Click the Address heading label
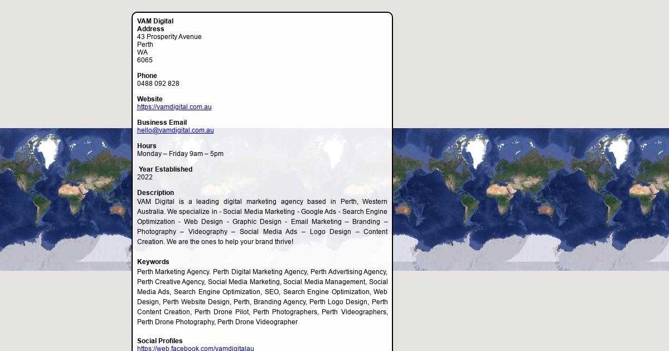The width and height of the screenshot is (669, 351). click(151, 29)
